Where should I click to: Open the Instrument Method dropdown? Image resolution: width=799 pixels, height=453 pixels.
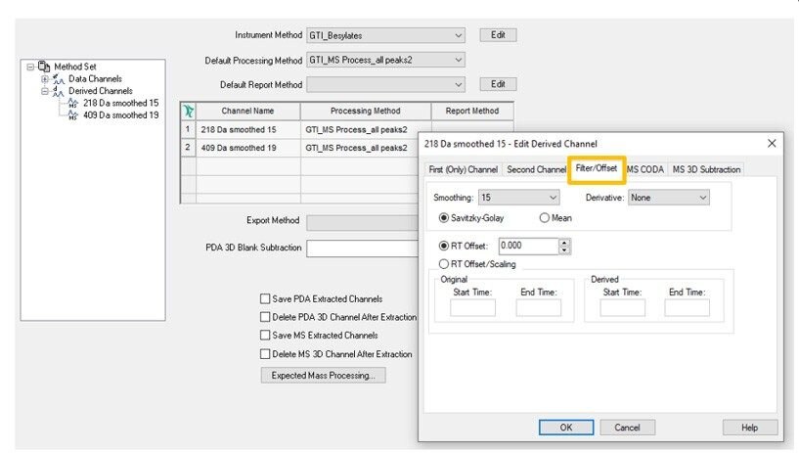(x=385, y=35)
